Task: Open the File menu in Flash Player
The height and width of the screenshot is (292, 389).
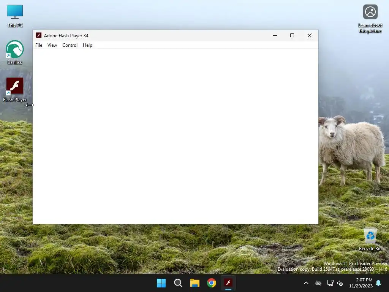Action: point(39,45)
